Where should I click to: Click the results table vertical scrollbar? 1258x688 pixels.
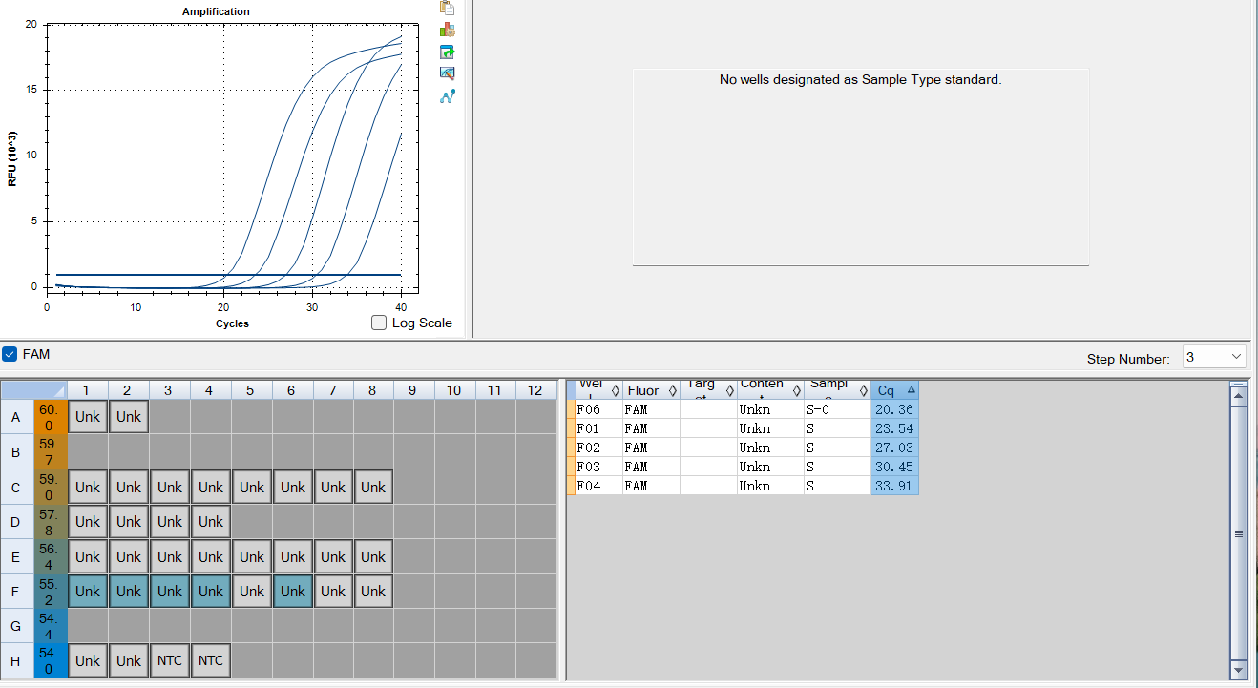[x=1239, y=532]
